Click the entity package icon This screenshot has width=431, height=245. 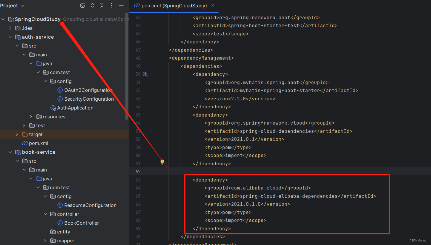53,232
